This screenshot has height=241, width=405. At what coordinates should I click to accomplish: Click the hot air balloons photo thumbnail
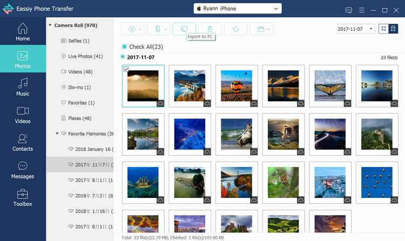coord(237,86)
